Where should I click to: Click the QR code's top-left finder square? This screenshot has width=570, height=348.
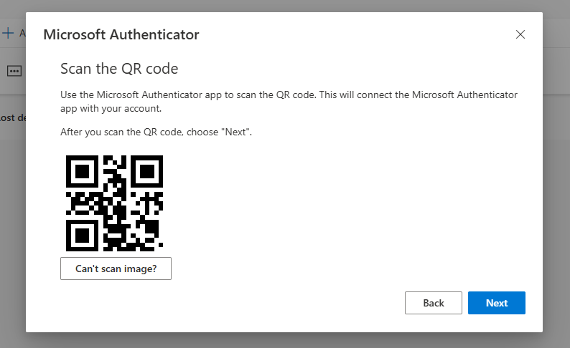pyautogui.click(x=82, y=171)
